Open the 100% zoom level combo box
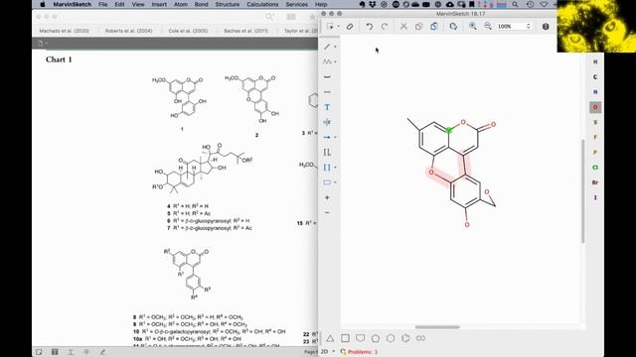This screenshot has height=357, width=636. click(x=514, y=27)
